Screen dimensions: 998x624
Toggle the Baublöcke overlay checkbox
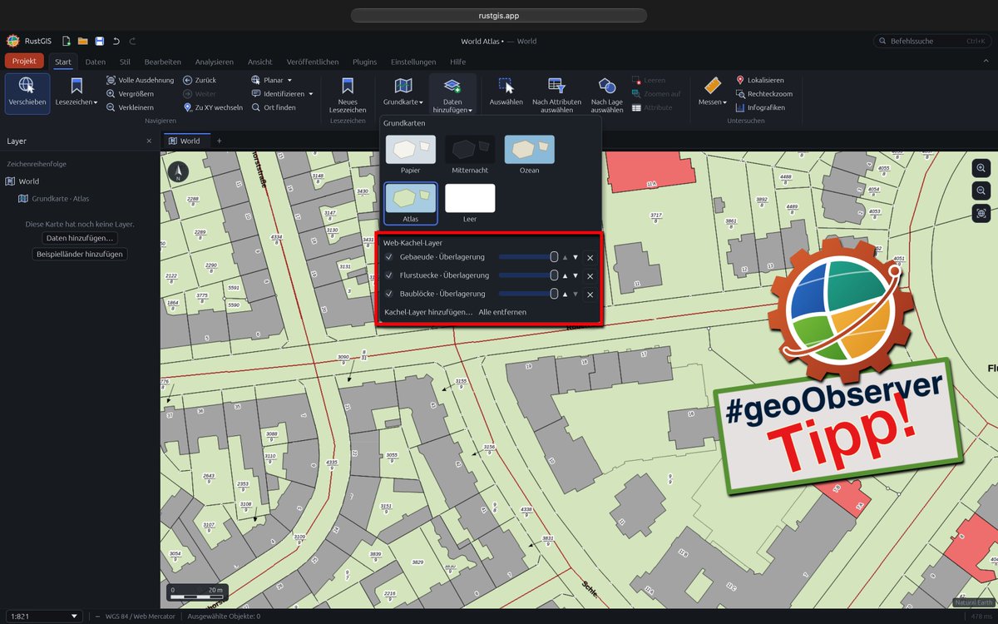tap(388, 294)
